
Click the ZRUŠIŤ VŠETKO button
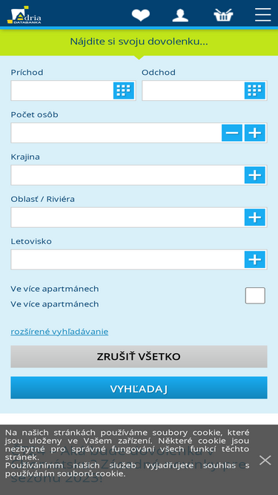139,356
